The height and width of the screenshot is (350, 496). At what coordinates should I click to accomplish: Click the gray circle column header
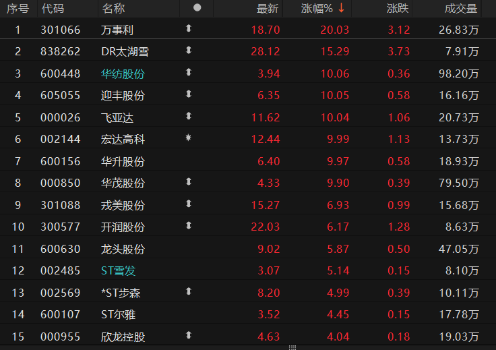click(x=197, y=8)
